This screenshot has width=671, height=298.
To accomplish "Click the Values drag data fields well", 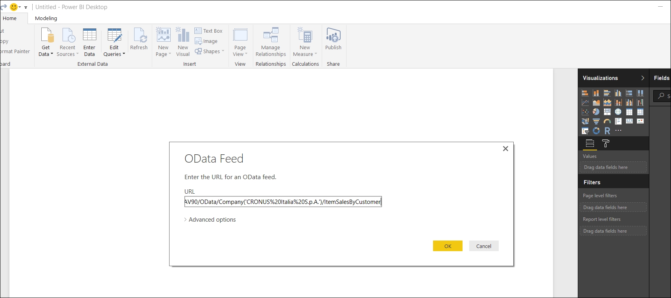I will [613, 167].
